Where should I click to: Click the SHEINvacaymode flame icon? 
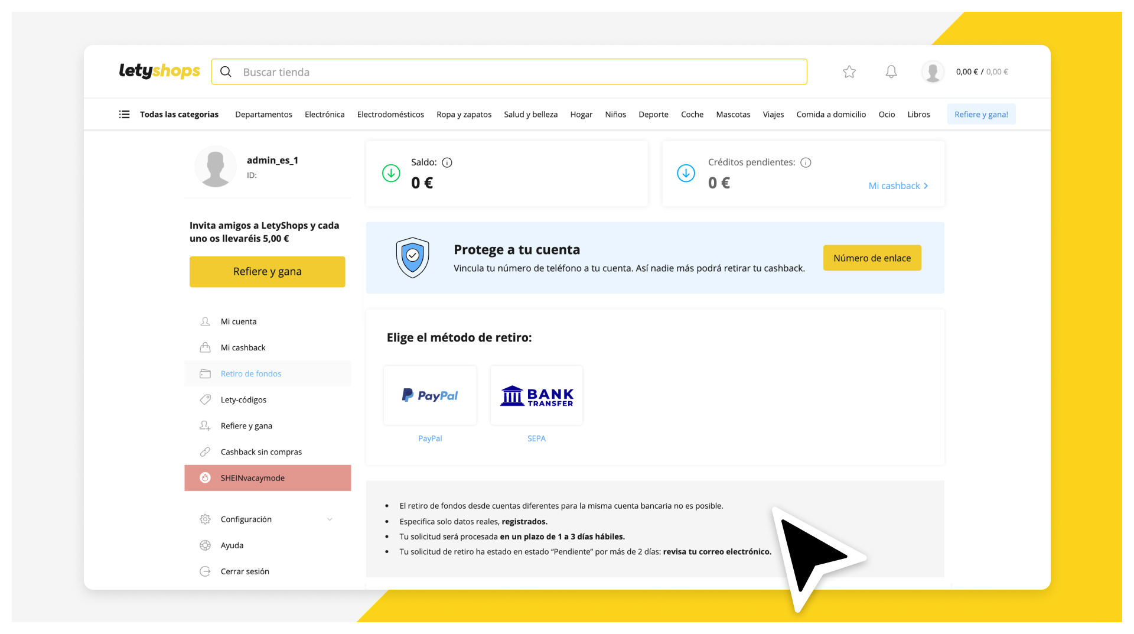(x=205, y=477)
